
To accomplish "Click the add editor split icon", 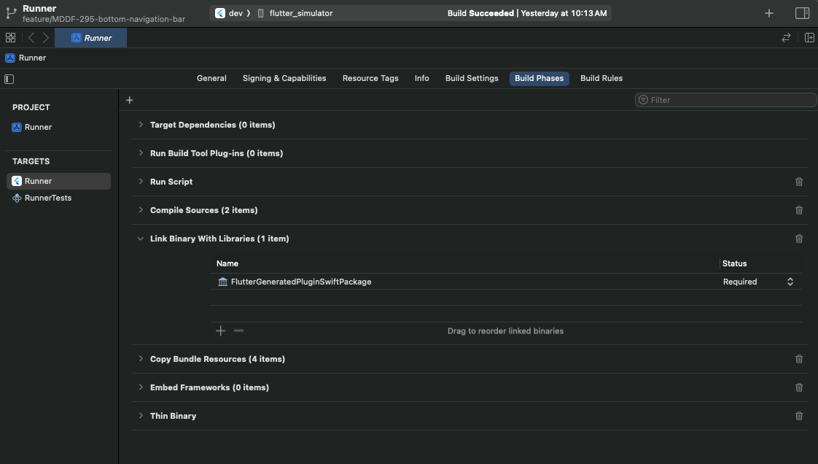I will point(809,38).
